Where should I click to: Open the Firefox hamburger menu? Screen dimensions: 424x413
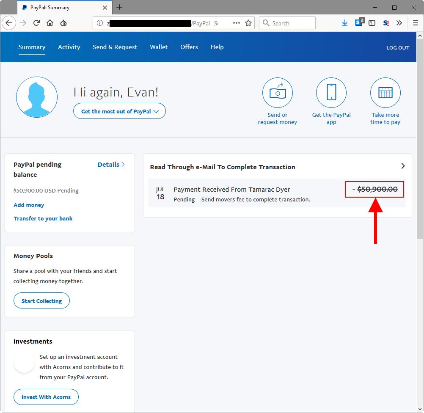(416, 23)
